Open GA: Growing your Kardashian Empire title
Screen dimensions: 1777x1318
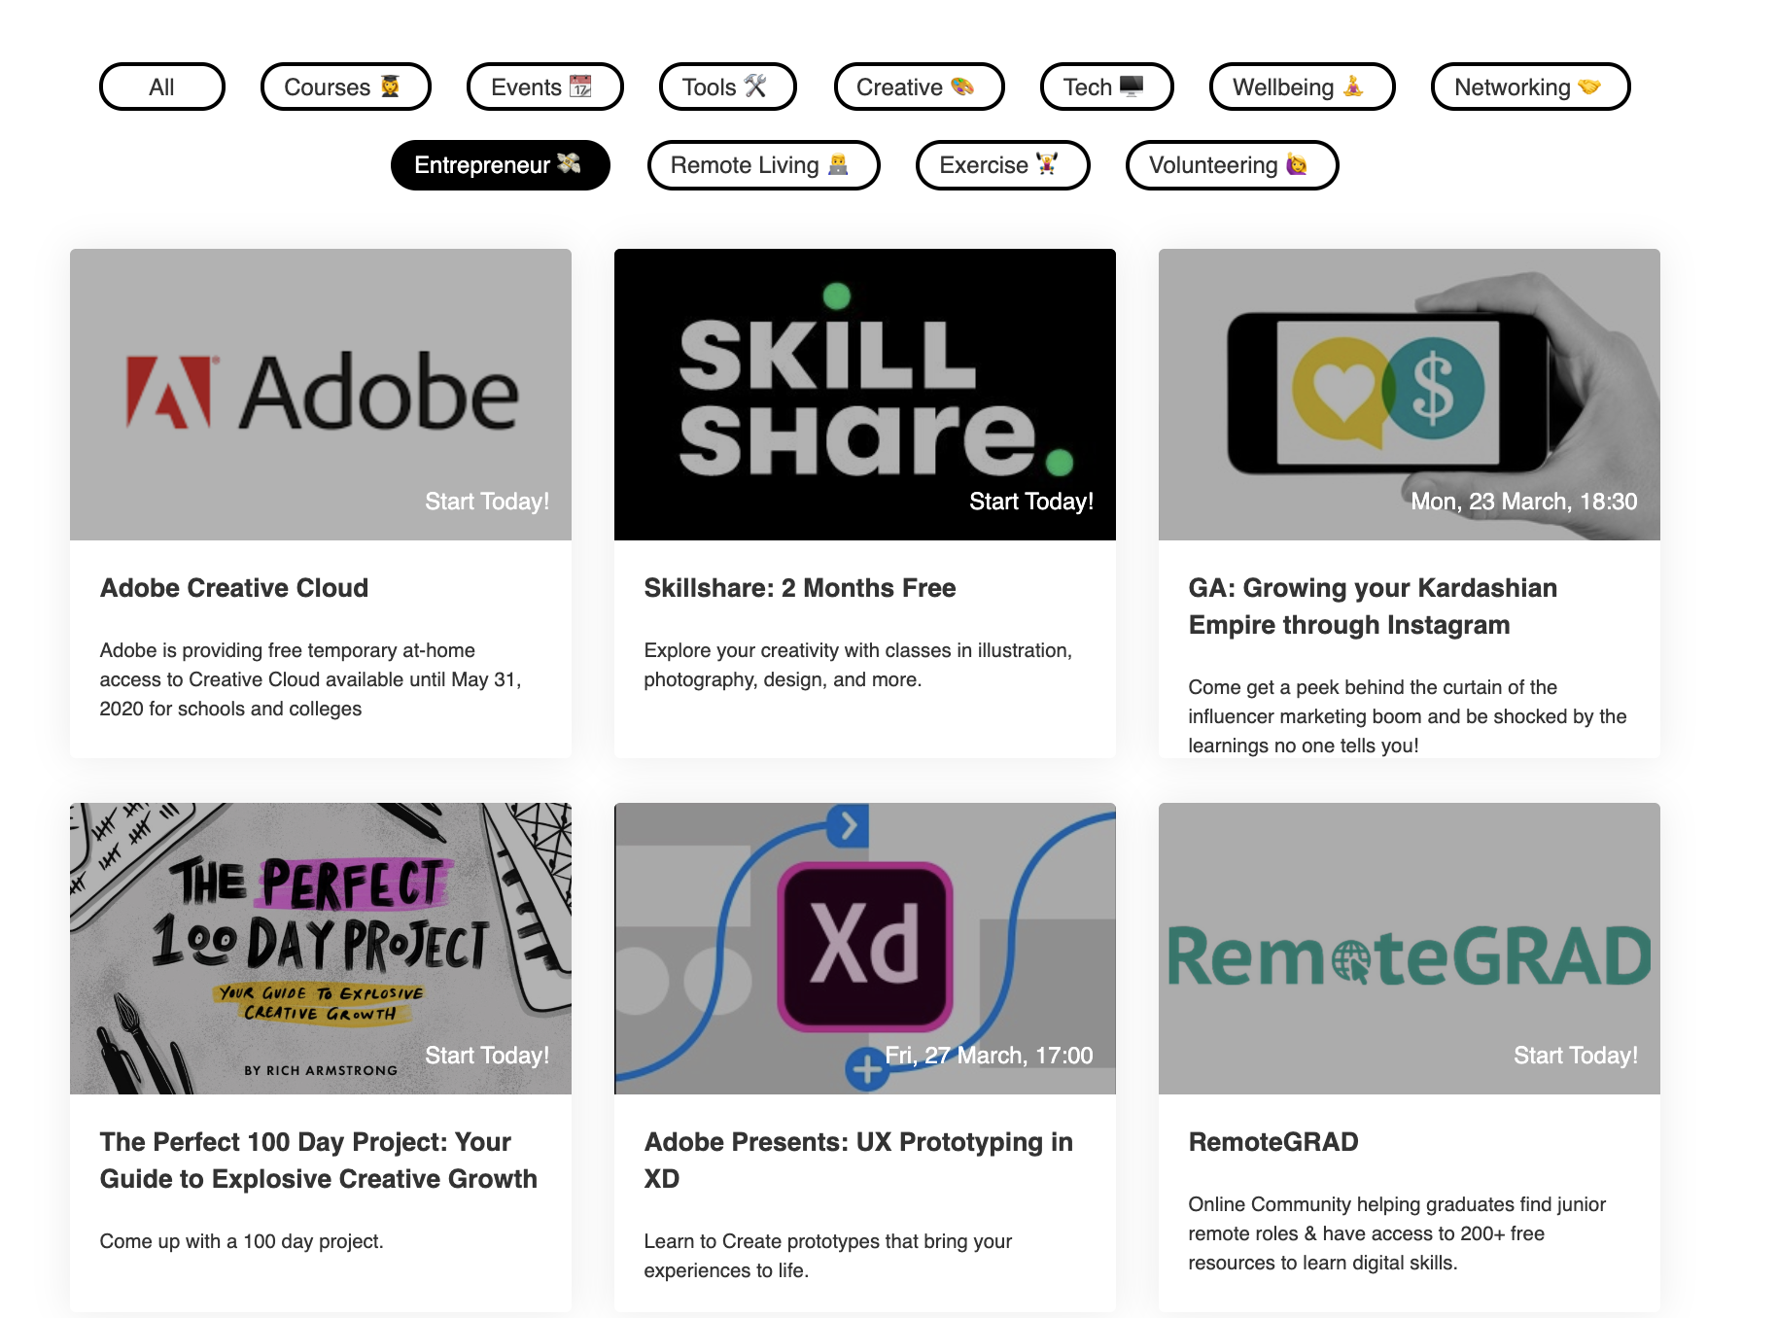(1373, 607)
